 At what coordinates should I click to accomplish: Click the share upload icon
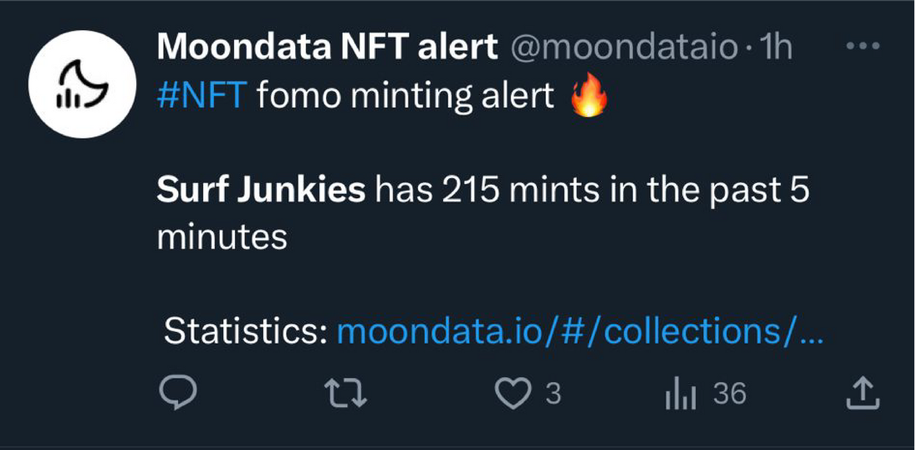pos(862,393)
